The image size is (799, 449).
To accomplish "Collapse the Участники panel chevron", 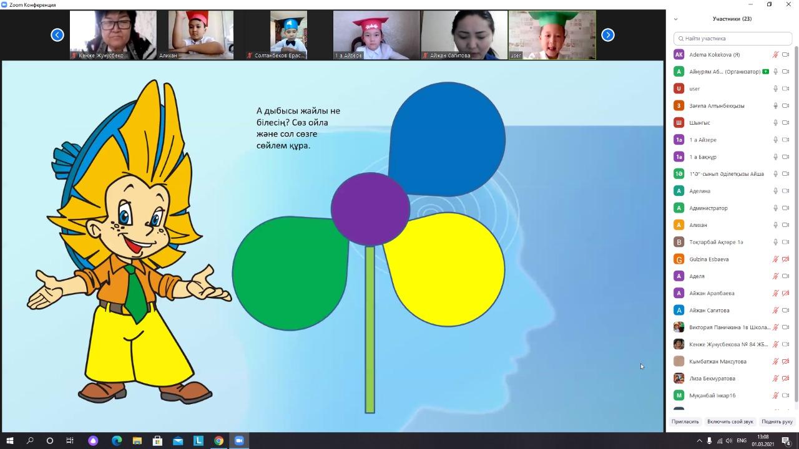I will click(x=675, y=19).
